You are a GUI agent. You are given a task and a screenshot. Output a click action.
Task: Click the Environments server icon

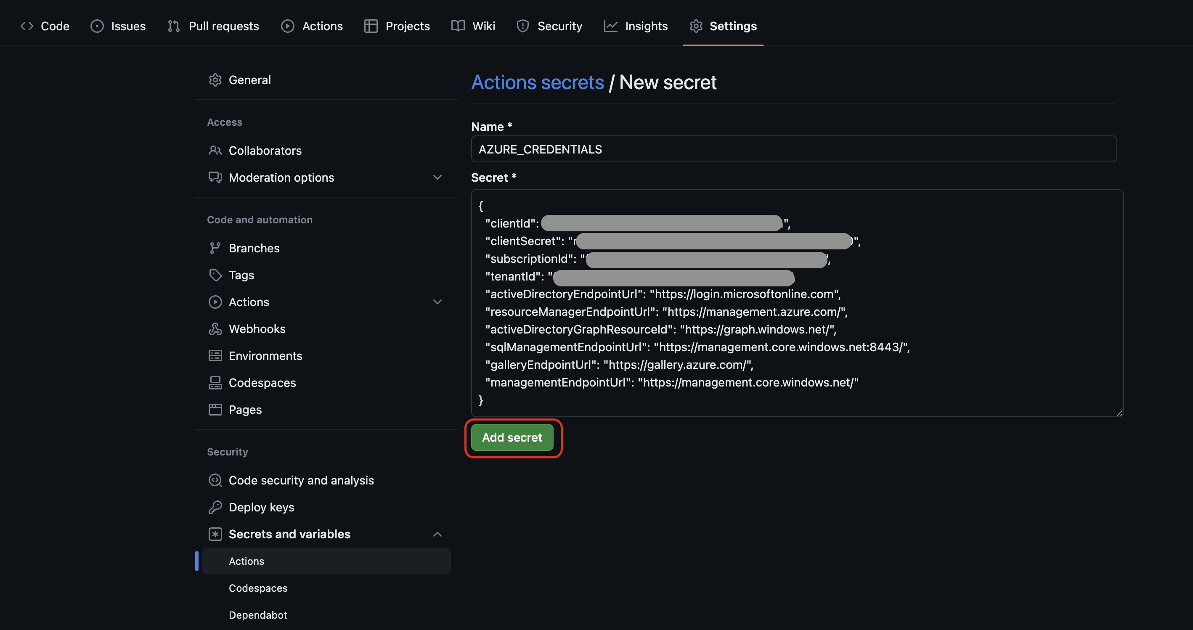tap(215, 355)
